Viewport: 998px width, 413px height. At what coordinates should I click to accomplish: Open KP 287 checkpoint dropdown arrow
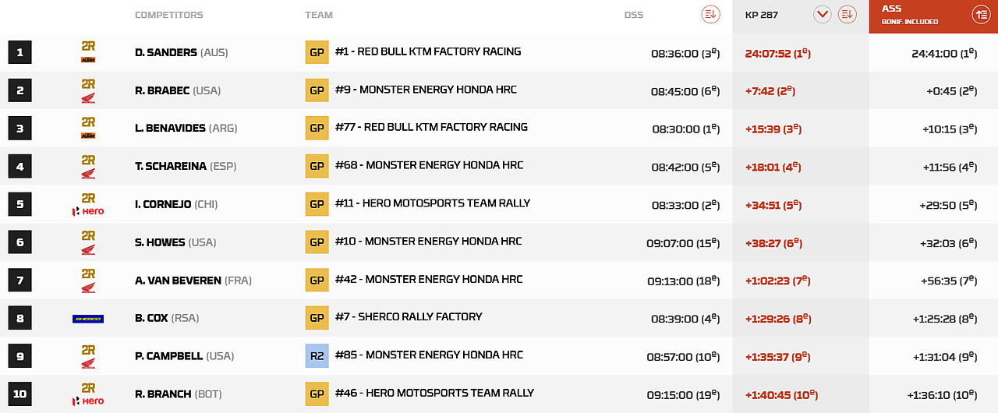tap(823, 14)
